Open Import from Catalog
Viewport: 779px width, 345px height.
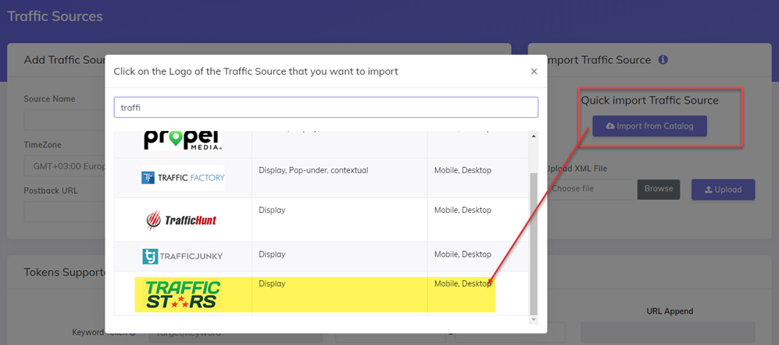pyautogui.click(x=649, y=126)
